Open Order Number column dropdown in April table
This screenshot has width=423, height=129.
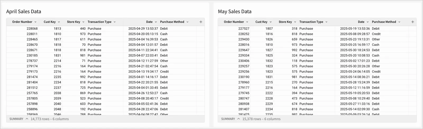point(35,22)
